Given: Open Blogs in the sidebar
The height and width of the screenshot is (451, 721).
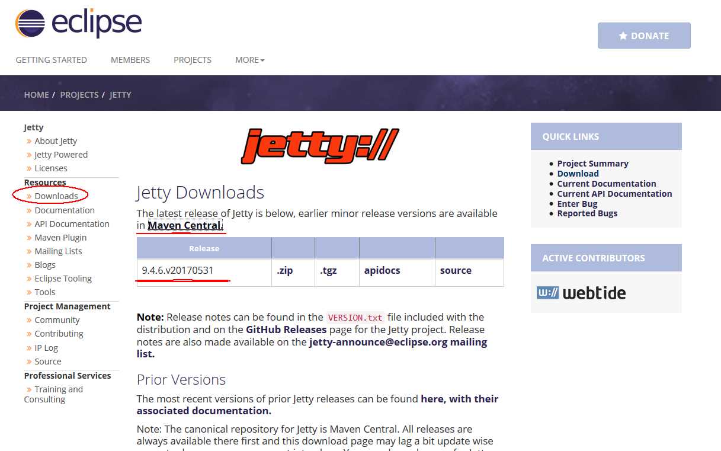Looking at the screenshot, I should 45,265.
